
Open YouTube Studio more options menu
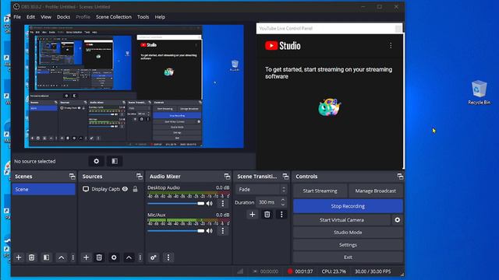tap(391, 46)
